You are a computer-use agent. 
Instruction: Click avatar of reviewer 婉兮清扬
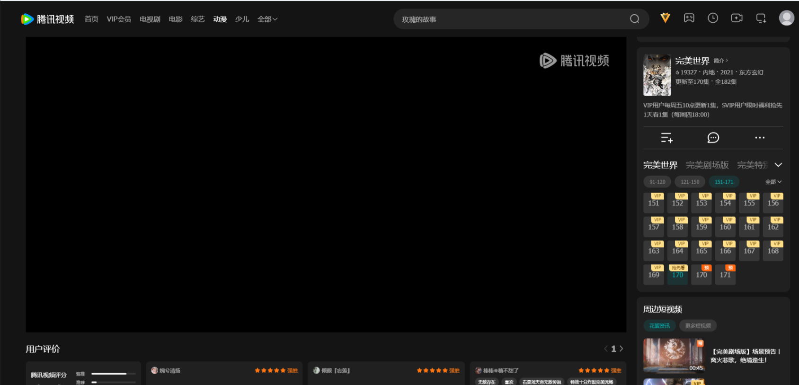154,370
